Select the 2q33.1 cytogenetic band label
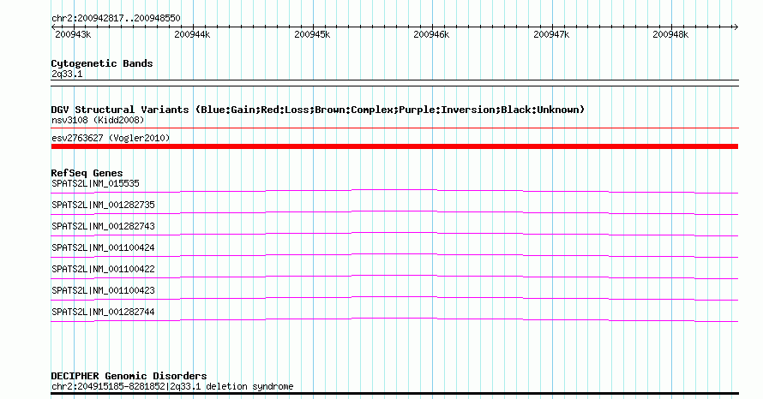Screen dimensions: 763x399 67,74
